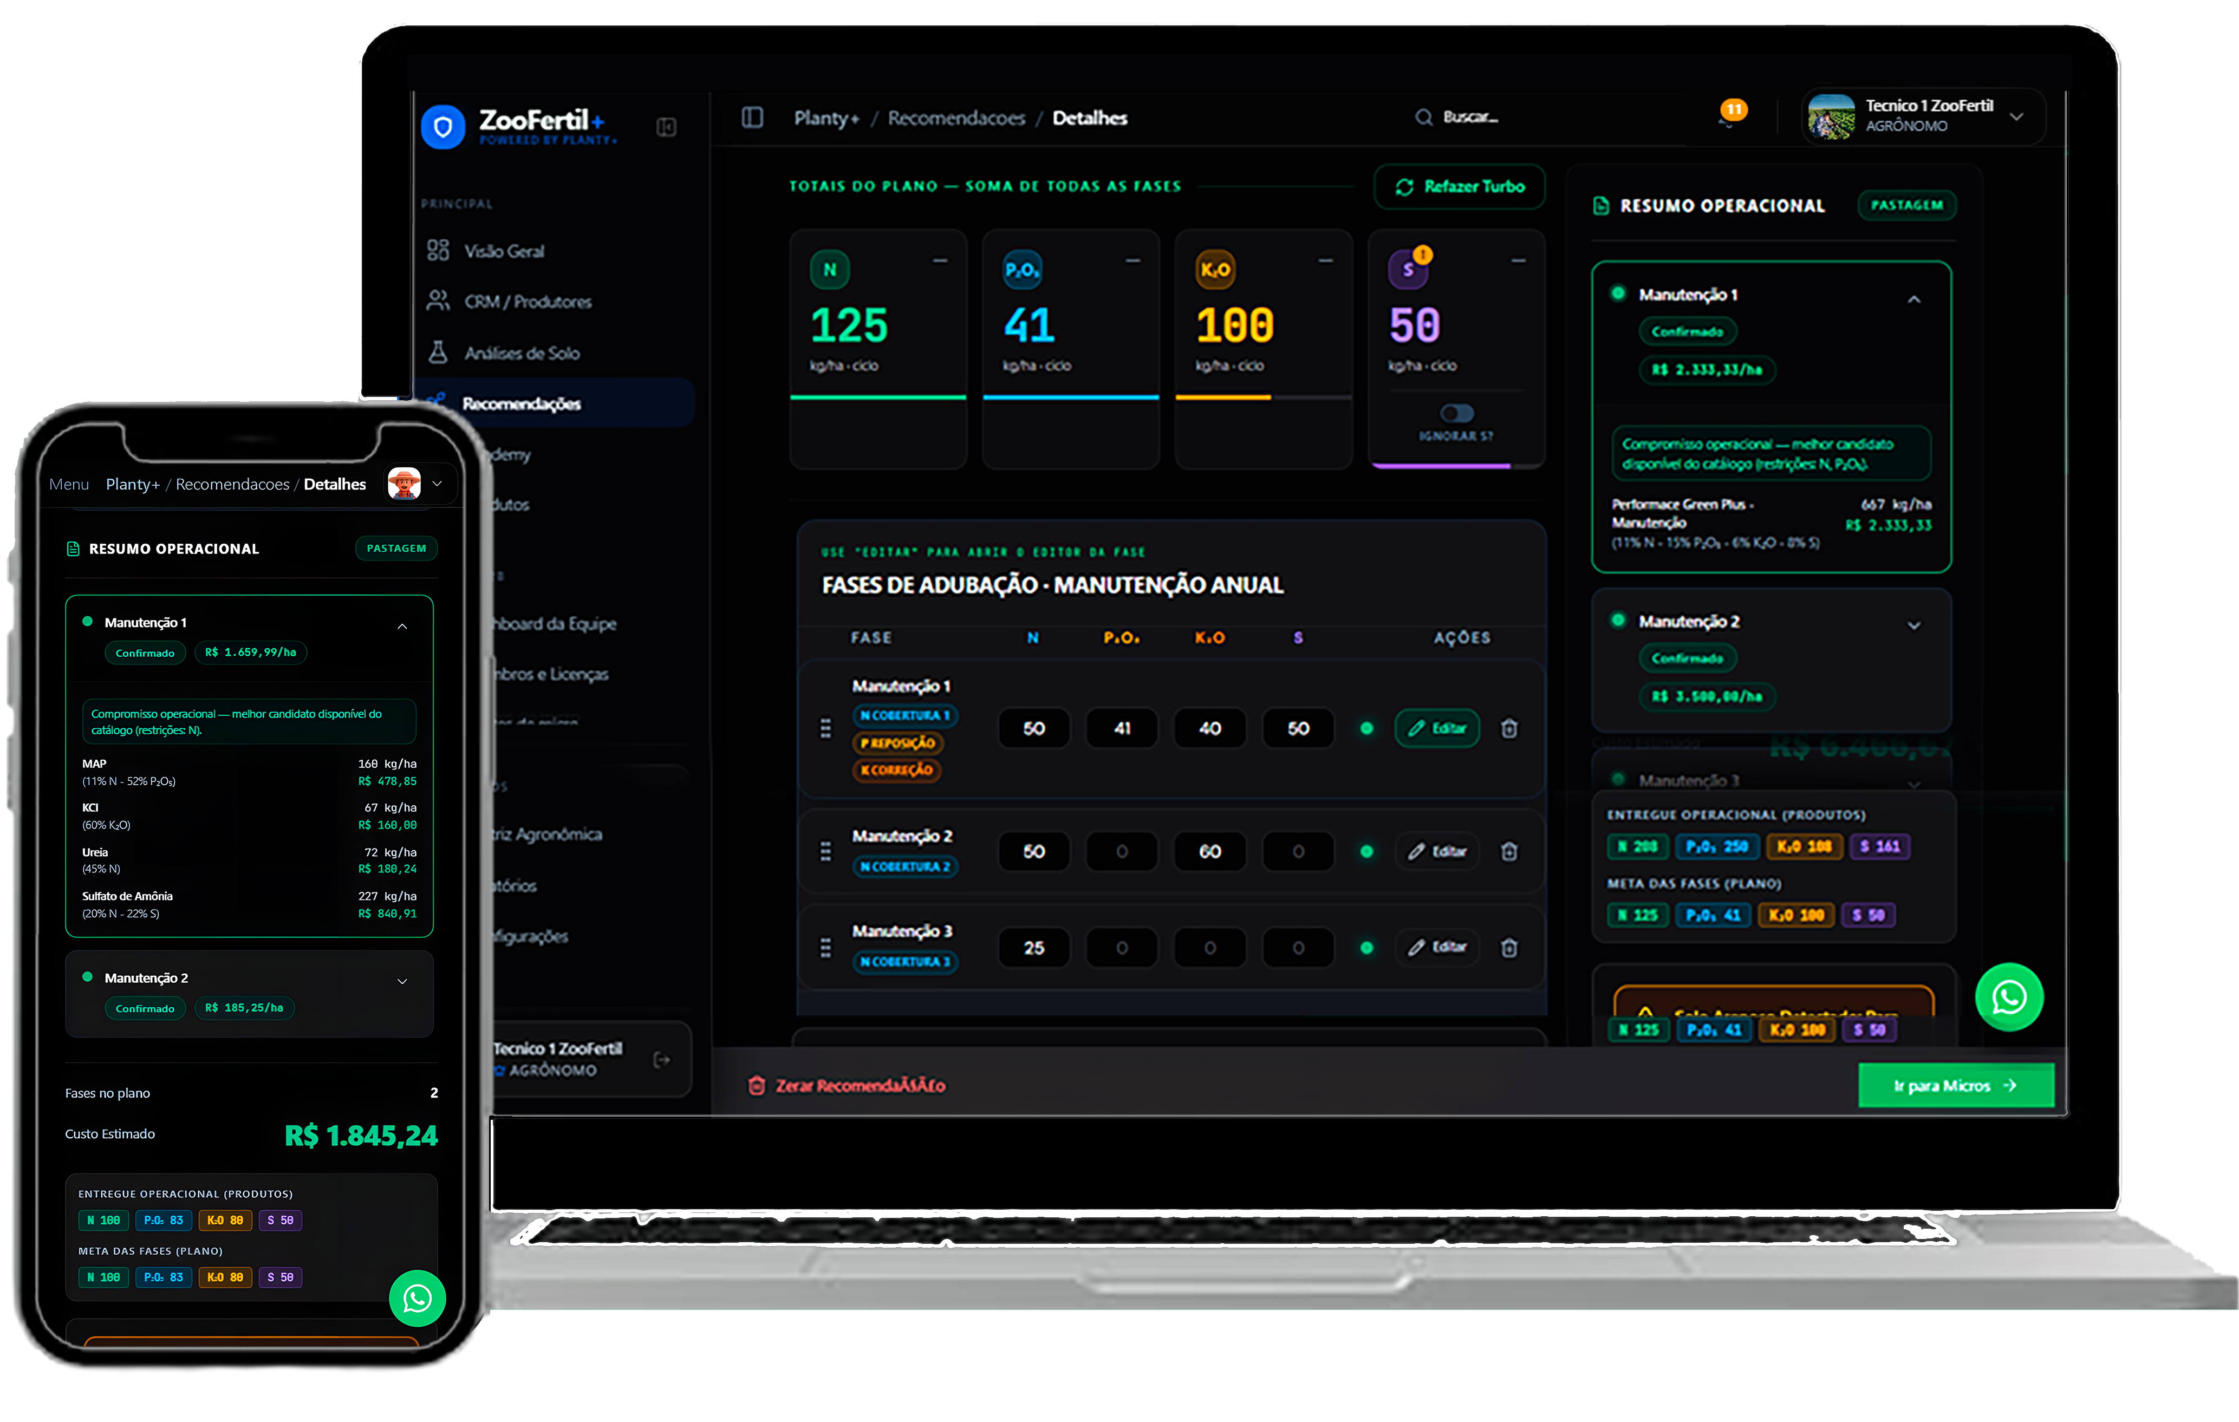
Task: Click the sidebar collapse icon next to ZooFertil logo
Action: 666,127
